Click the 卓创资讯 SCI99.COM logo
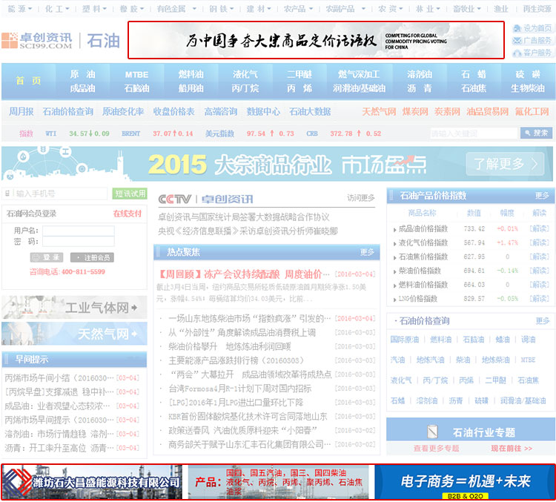Image resolution: width=556 pixels, height=502 pixels. 37,40
